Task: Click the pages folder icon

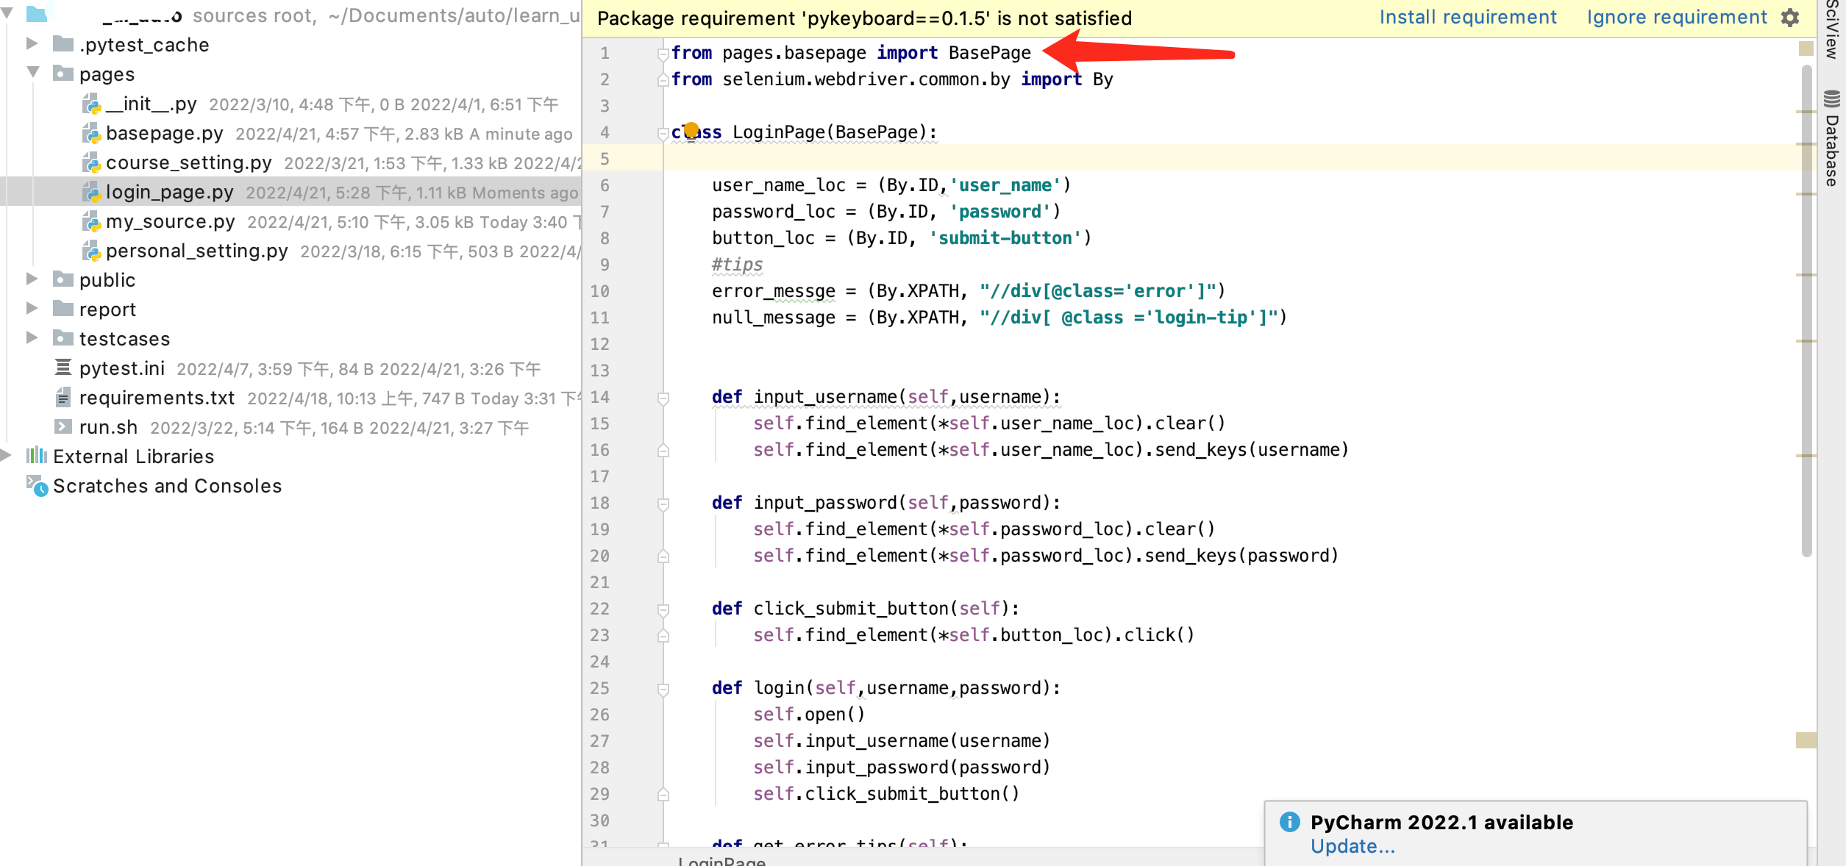Action: click(63, 74)
